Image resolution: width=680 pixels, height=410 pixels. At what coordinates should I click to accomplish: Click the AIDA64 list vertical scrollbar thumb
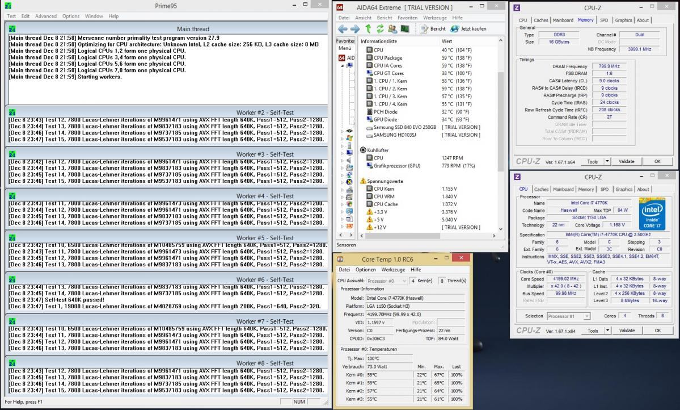pos(500,122)
